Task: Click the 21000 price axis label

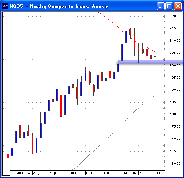Action: pyautogui.click(x=175, y=40)
